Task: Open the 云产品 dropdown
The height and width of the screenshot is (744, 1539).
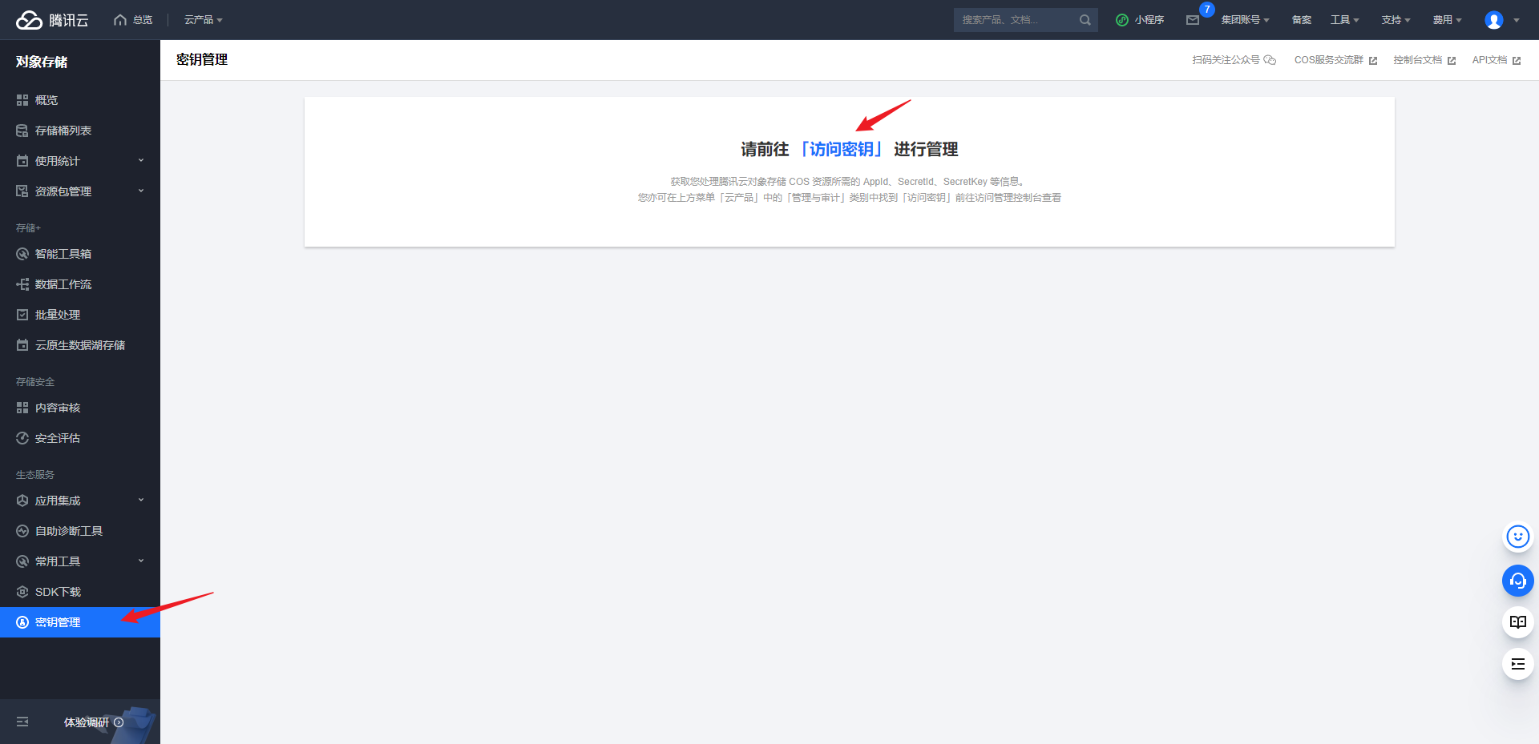Action: click(x=204, y=20)
